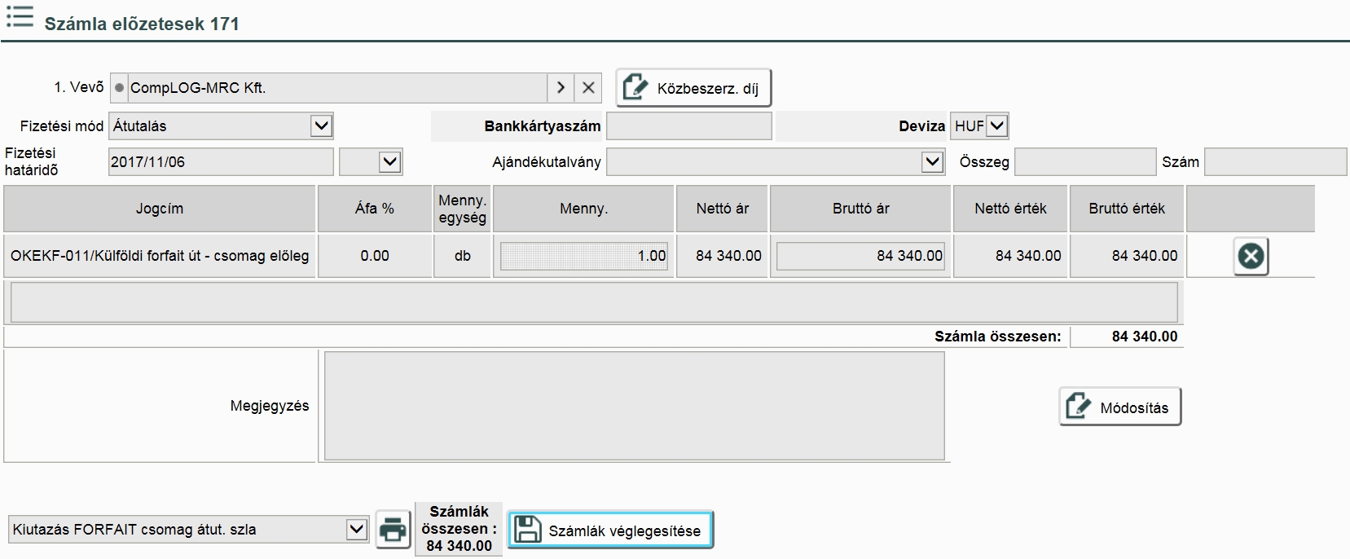Open the Ajándékutalvány dropdown
Viewport: 1350px width, 559px height.
932,162
